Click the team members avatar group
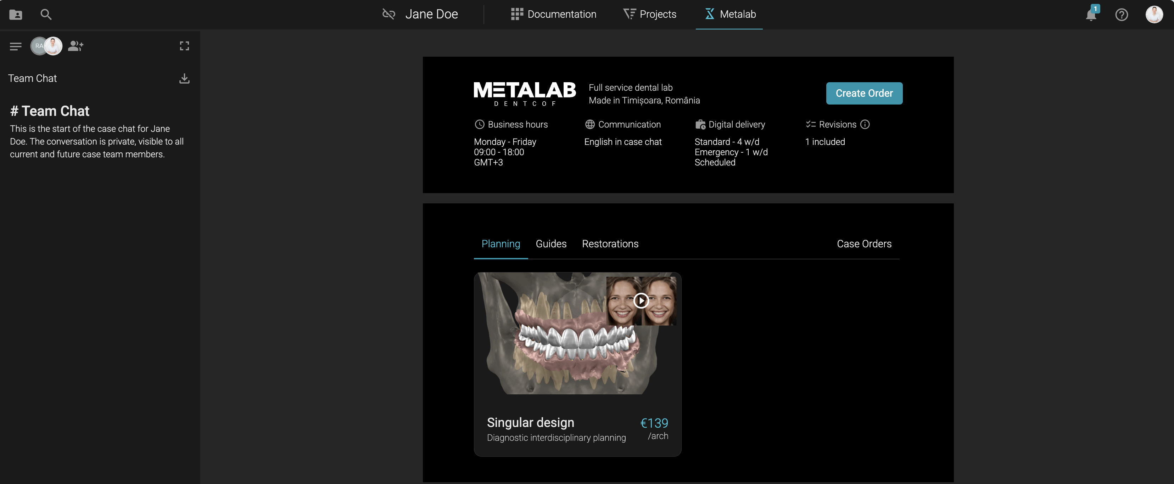Image resolution: width=1174 pixels, height=484 pixels. [x=46, y=46]
